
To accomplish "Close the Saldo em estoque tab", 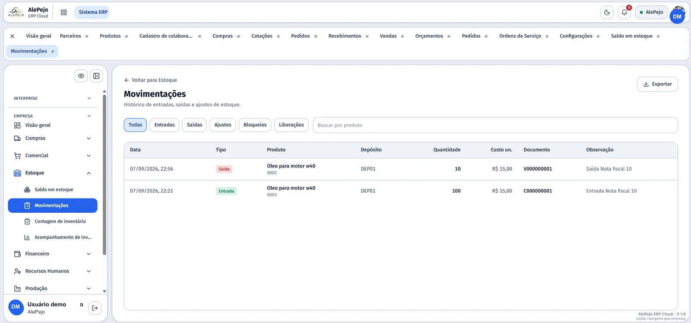I will coord(658,36).
